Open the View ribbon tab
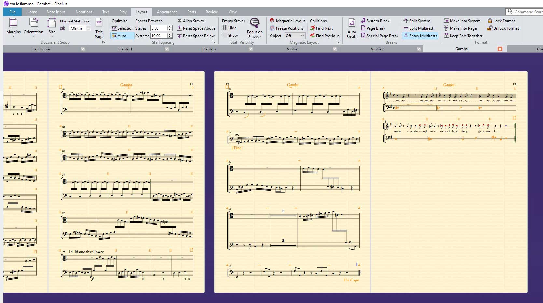This screenshot has width=543, height=303. point(232,12)
